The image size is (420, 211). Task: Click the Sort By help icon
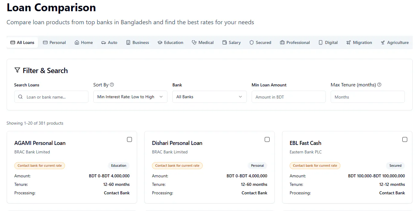point(112,85)
